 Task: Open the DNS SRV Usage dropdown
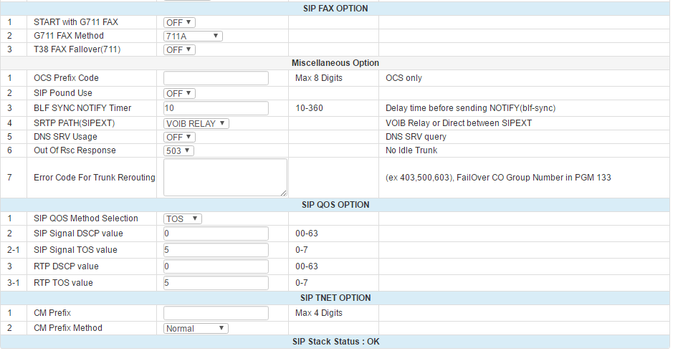179,137
